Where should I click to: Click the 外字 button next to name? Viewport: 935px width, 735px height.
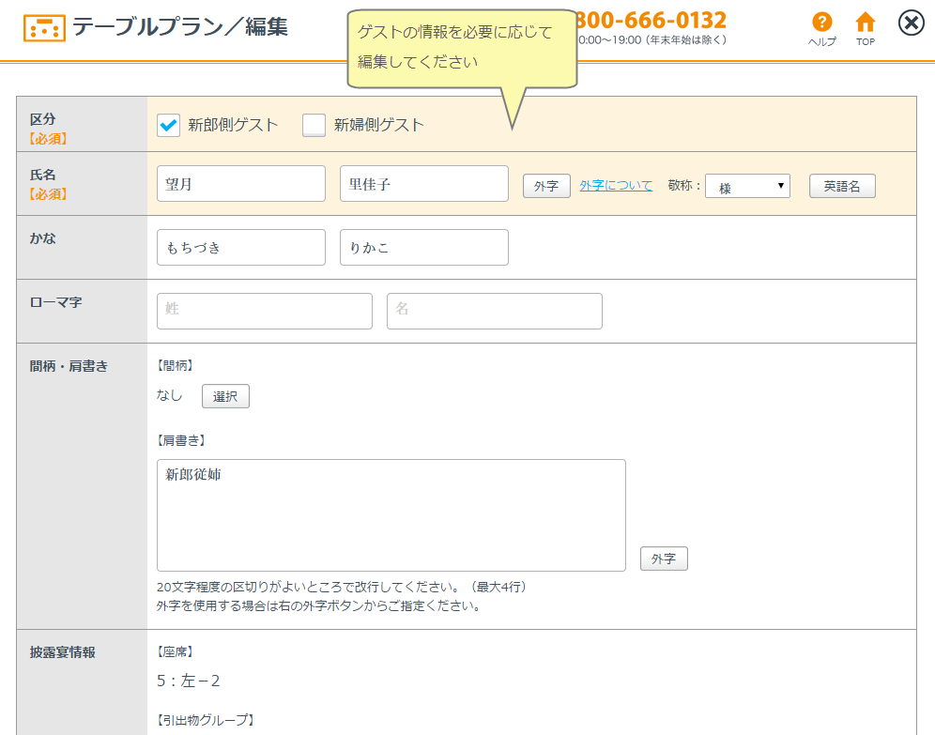[546, 187]
